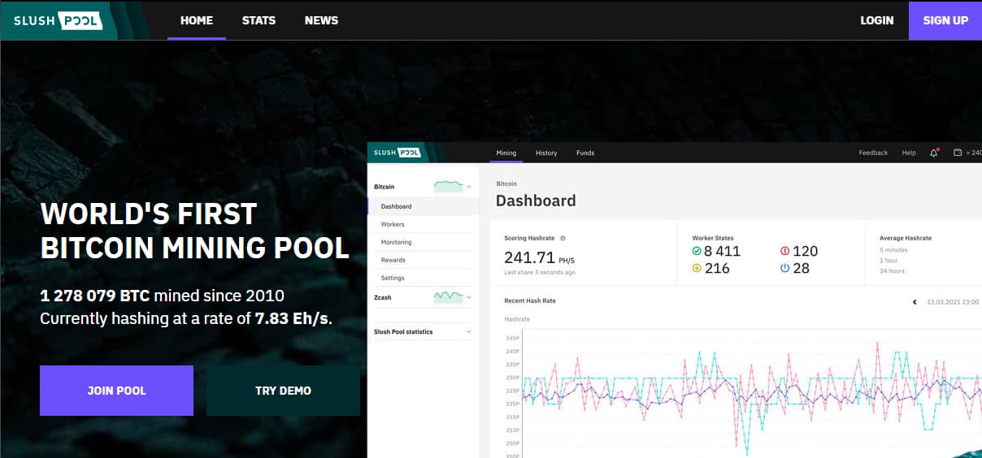Click the yellow low workers icon
This screenshot has height=458, width=982.
pyautogui.click(x=697, y=268)
